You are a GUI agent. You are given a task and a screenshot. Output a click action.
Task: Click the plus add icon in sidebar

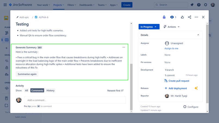(x=7, y=48)
